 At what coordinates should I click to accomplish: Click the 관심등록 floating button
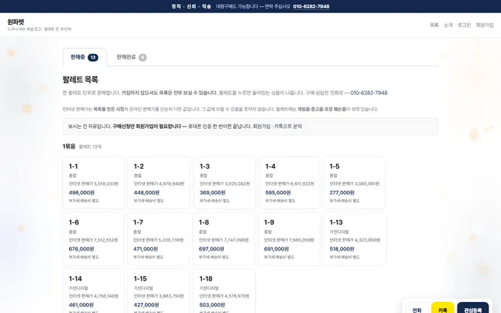pyautogui.click(x=472, y=309)
